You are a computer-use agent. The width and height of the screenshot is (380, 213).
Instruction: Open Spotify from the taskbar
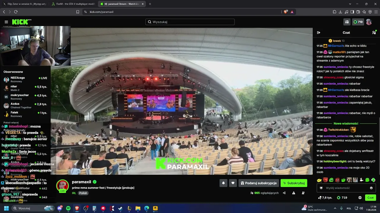pos(68,208)
